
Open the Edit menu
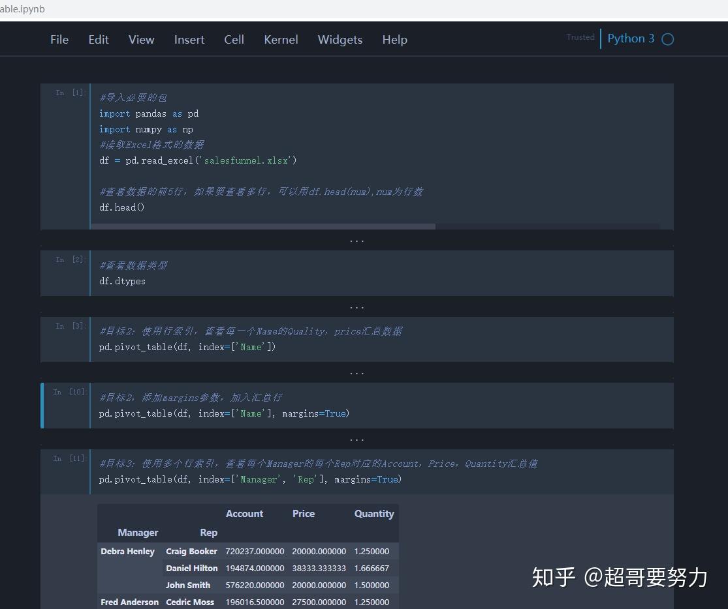(98, 39)
